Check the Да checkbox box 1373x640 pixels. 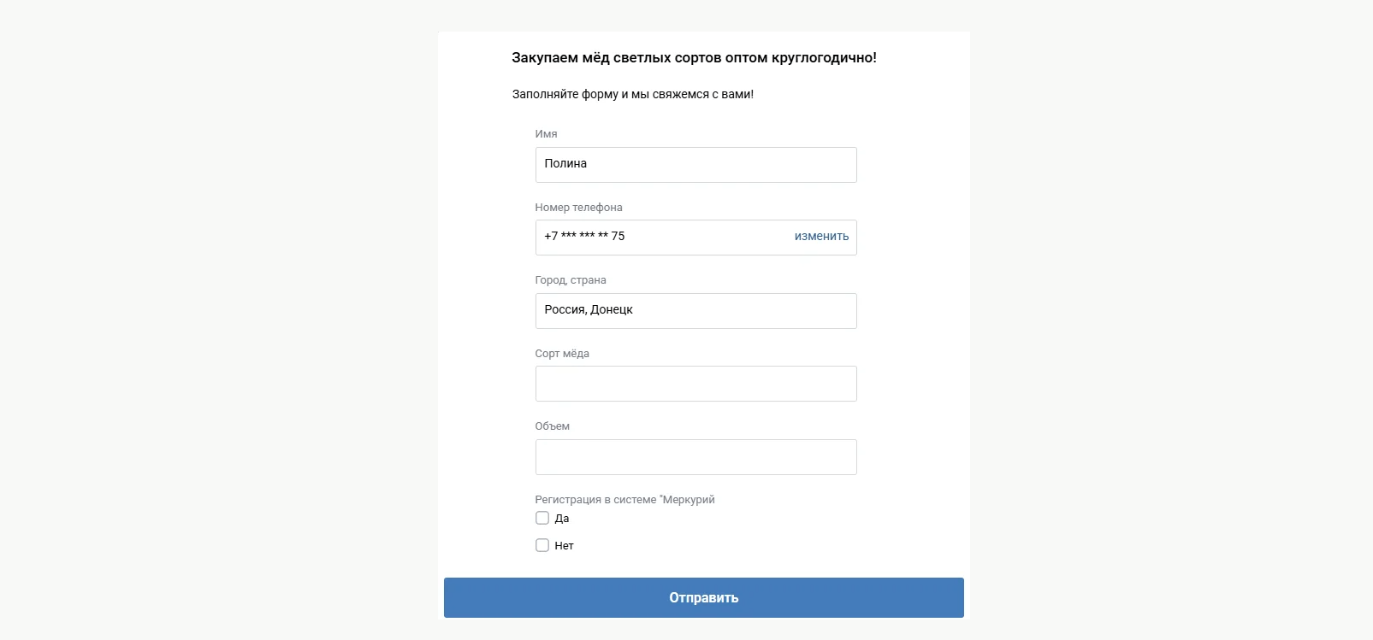pos(542,518)
